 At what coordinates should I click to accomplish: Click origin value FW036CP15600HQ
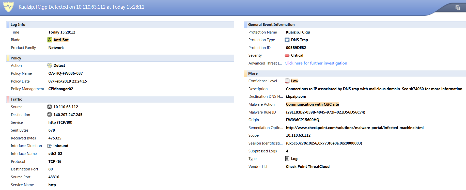303,120
